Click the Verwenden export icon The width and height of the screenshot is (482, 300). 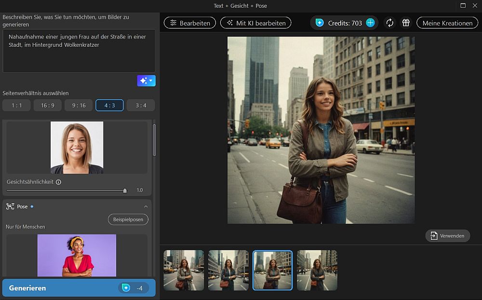click(x=434, y=236)
